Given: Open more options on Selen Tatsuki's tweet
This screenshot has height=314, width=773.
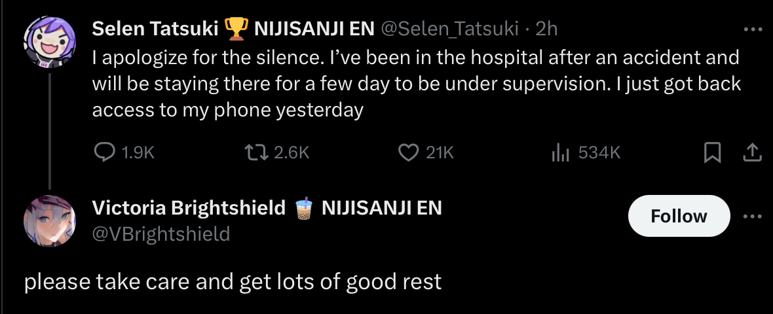Looking at the screenshot, I should [x=753, y=29].
